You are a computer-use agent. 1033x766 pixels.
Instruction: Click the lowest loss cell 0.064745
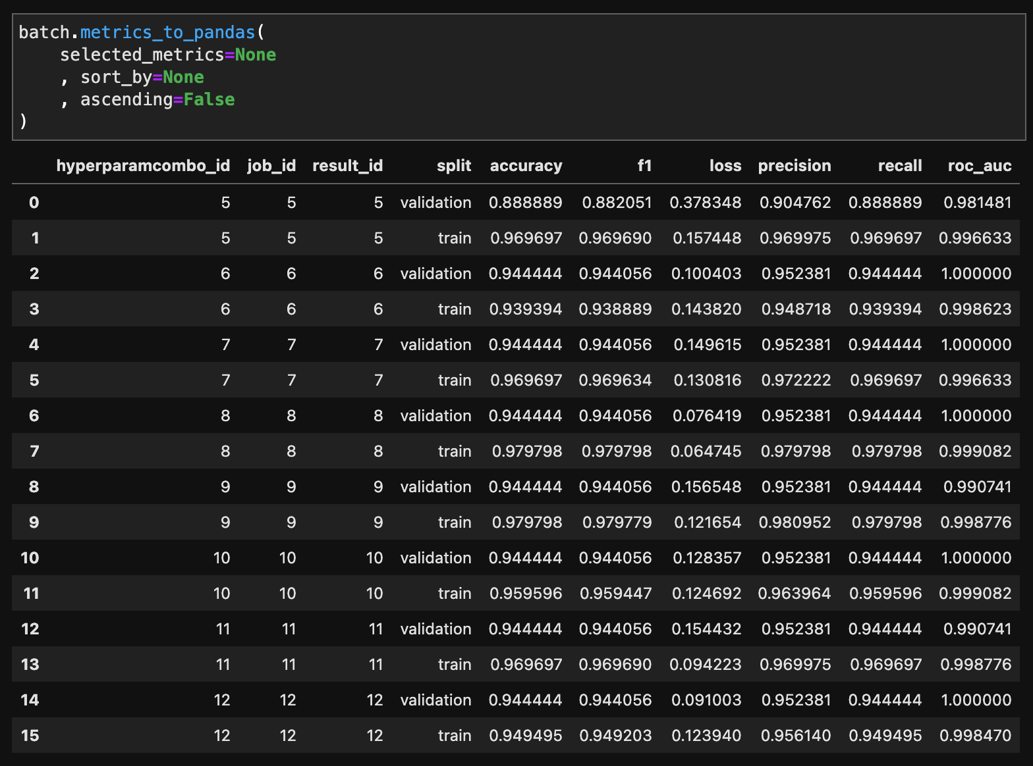point(706,451)
